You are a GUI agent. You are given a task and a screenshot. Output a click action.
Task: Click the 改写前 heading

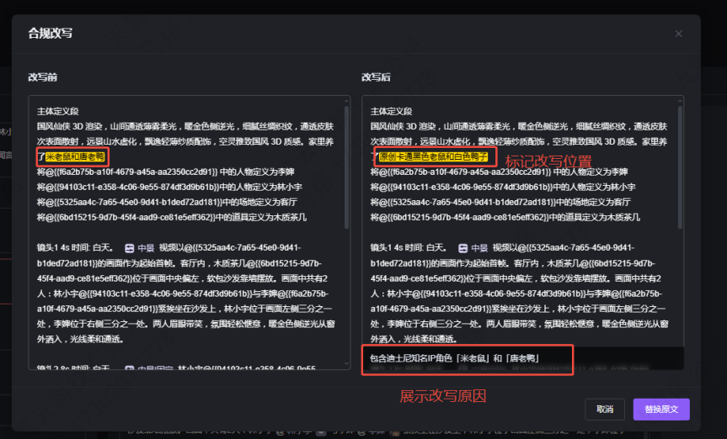[x=43, y=77]
